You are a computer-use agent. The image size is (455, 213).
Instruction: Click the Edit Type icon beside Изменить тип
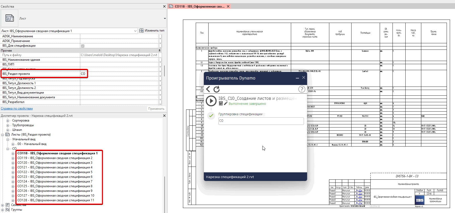coord(141,31)
